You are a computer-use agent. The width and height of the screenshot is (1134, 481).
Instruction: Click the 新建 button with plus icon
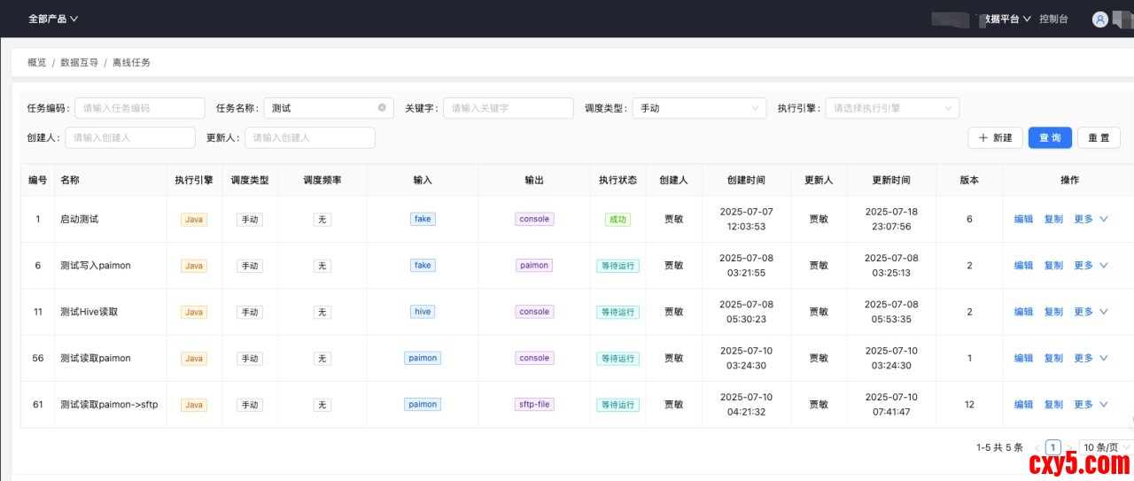[x=994, y=137]
